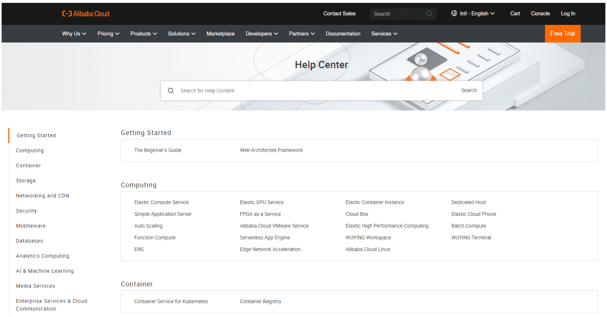Open the Dedicated Host link
607x317 pixels.
click(468, 202)
